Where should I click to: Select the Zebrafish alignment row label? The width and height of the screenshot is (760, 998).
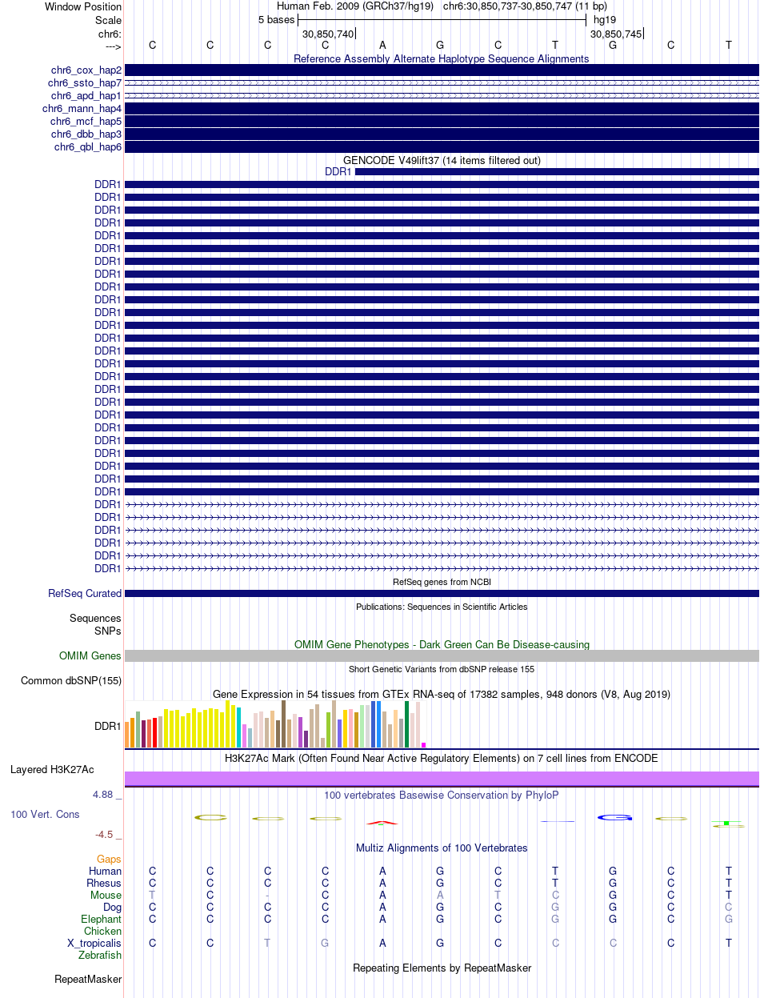[100, 955]
